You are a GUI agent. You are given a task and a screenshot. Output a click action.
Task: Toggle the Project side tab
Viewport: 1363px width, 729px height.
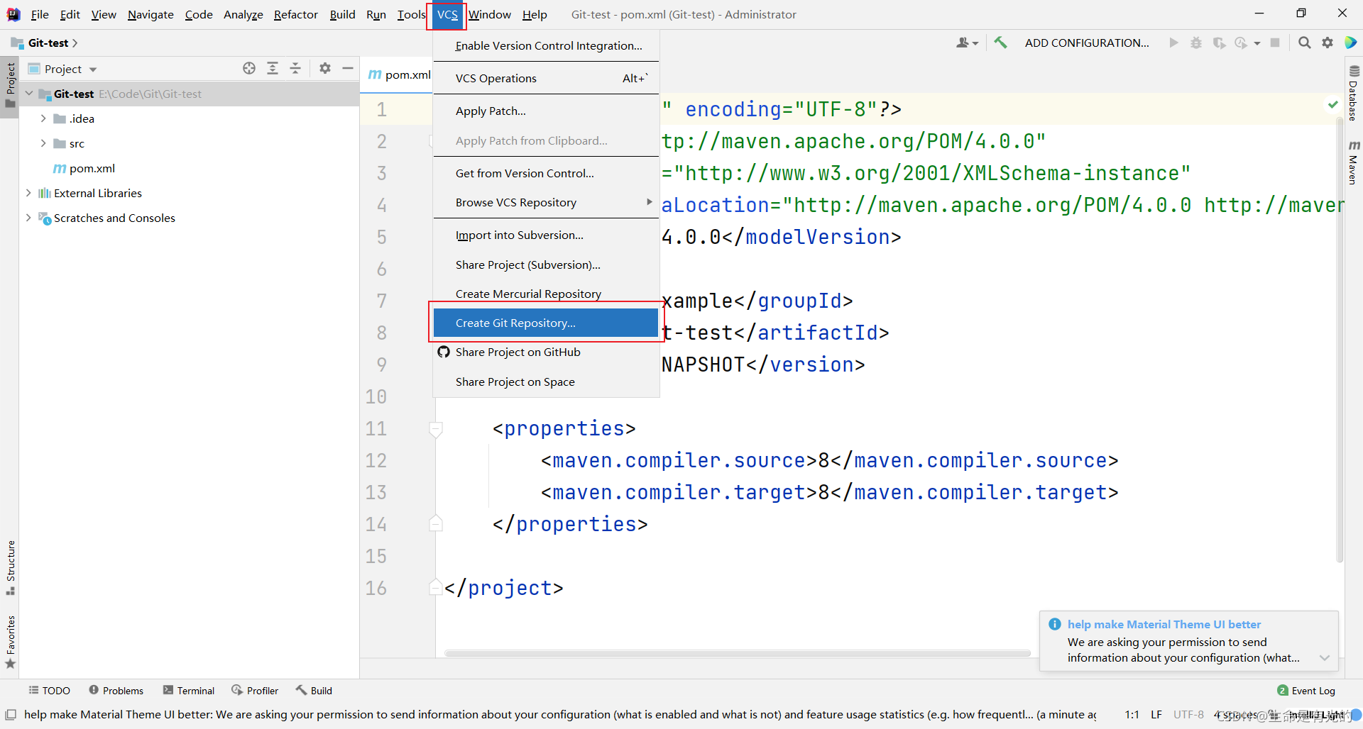coord(10,85)
